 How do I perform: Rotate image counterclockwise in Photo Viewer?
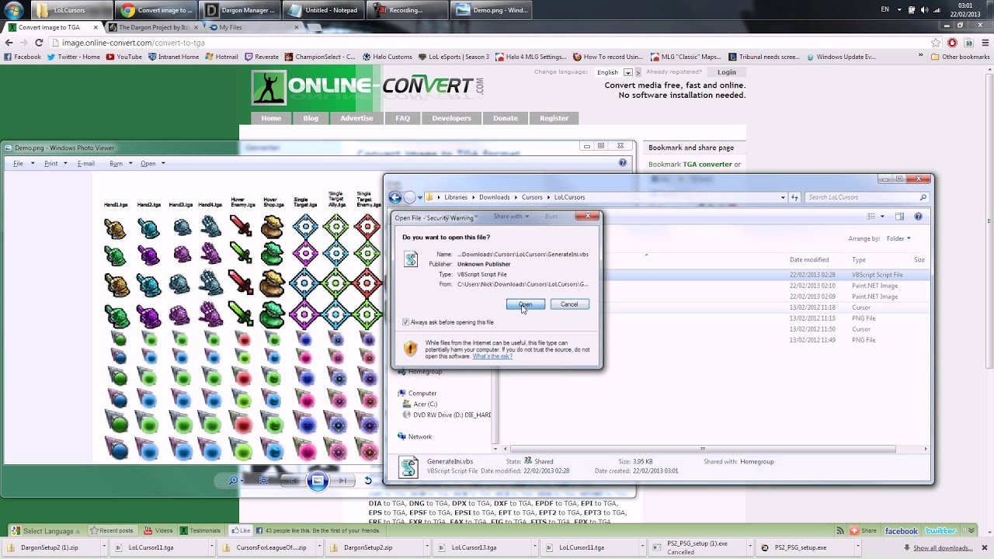[x=368, y=481]
